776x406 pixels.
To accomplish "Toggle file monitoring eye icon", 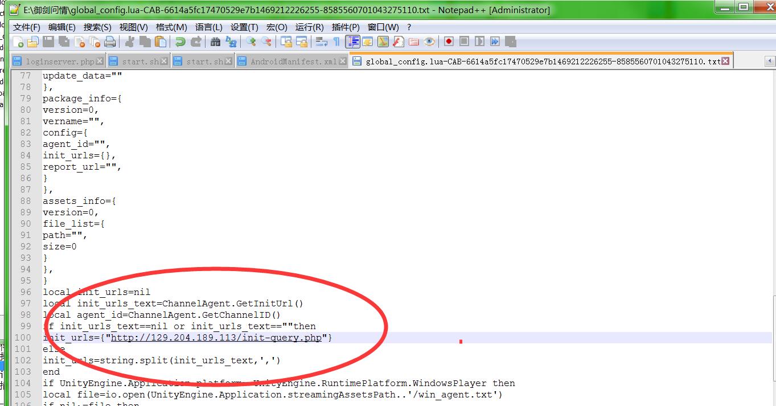I will coord(429,42).
